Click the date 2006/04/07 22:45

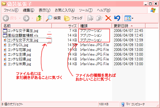pyautogui.click(x=128, y=30)
